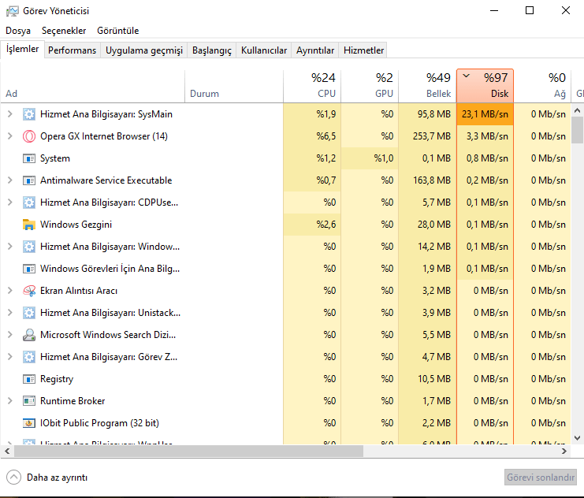The image size is (584, 498).
Task: Click the IObit Public Program icon
Action: pos(29,423)
